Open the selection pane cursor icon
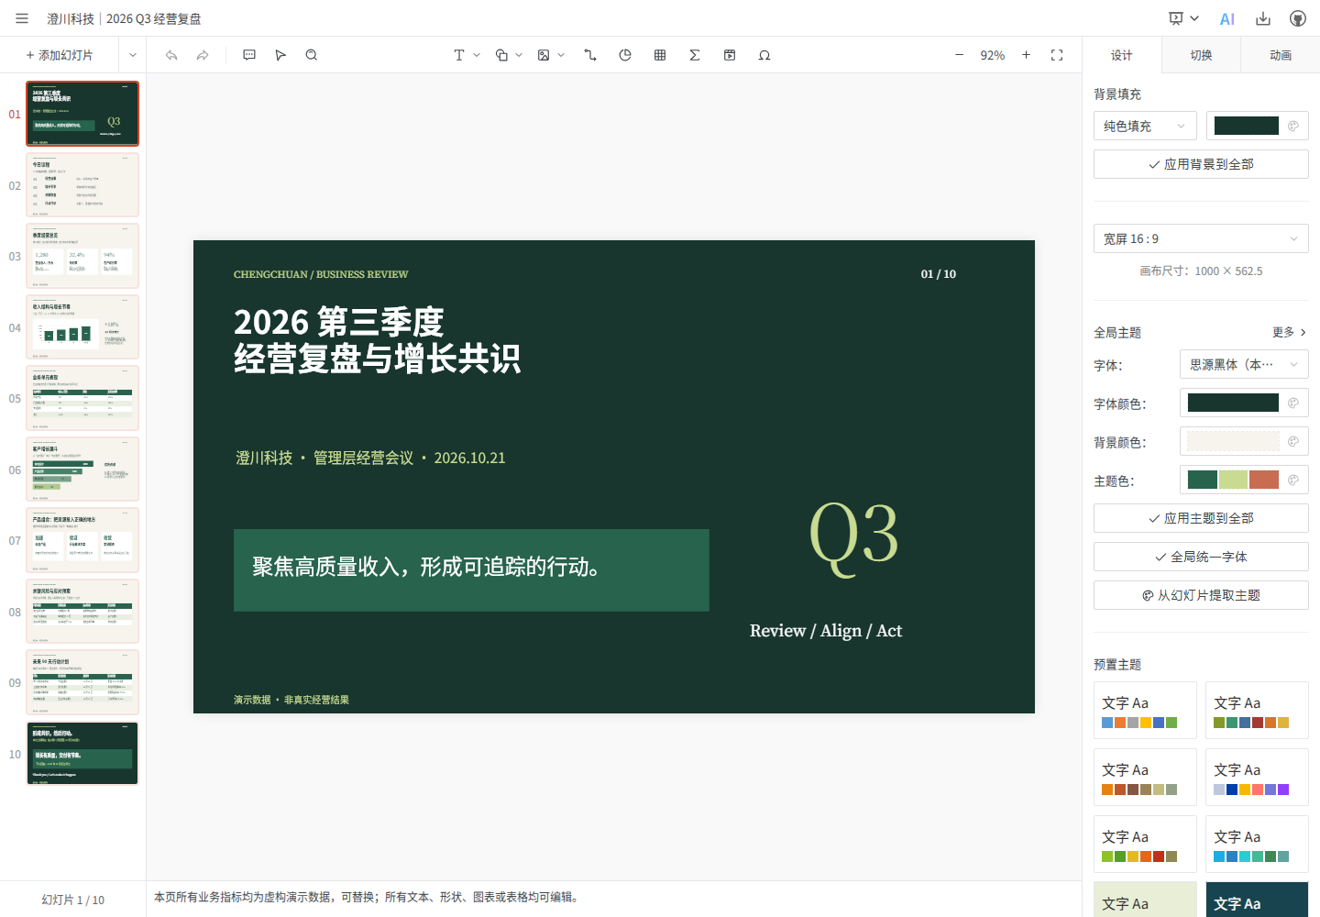Viewport: 1320px width, 917px height. (x=280, y=55)
